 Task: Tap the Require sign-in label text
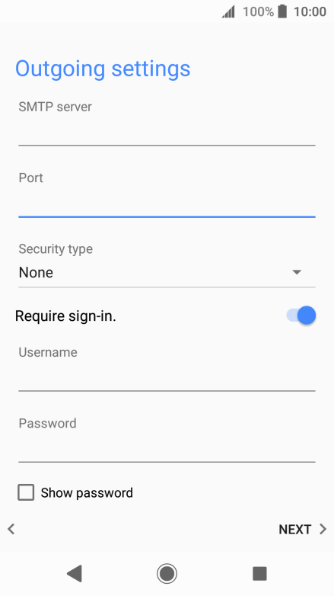click(65, 316)
